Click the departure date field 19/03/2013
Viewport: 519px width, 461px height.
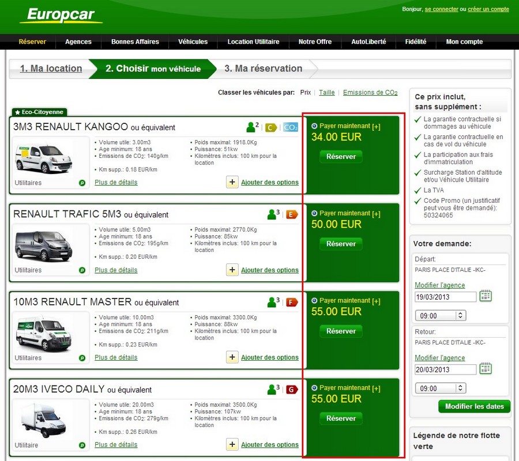(446, 297)
